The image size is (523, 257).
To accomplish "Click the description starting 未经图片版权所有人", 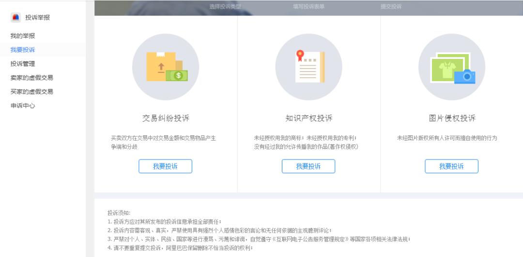I will pyautogui.click(x=447, y=138).
